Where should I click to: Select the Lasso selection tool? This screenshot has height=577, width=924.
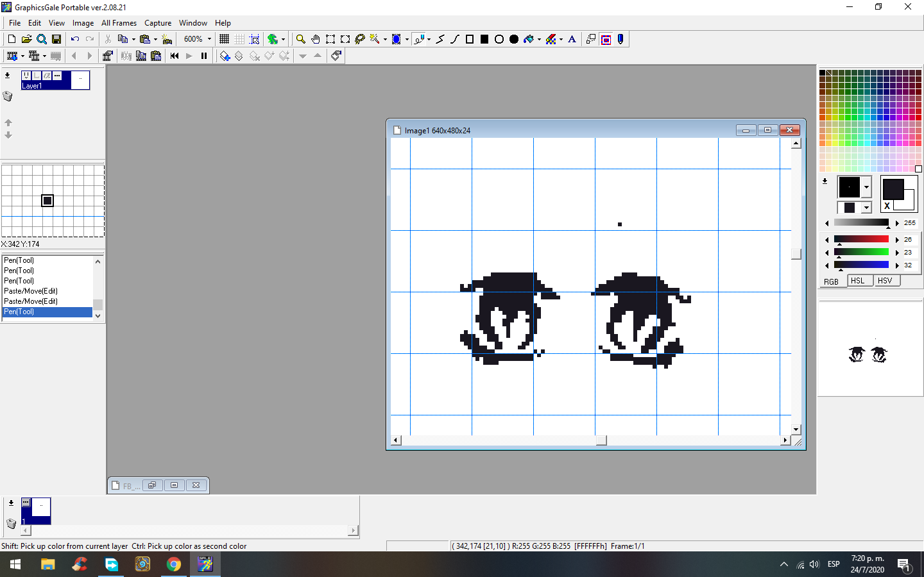[x=359, y=39]
